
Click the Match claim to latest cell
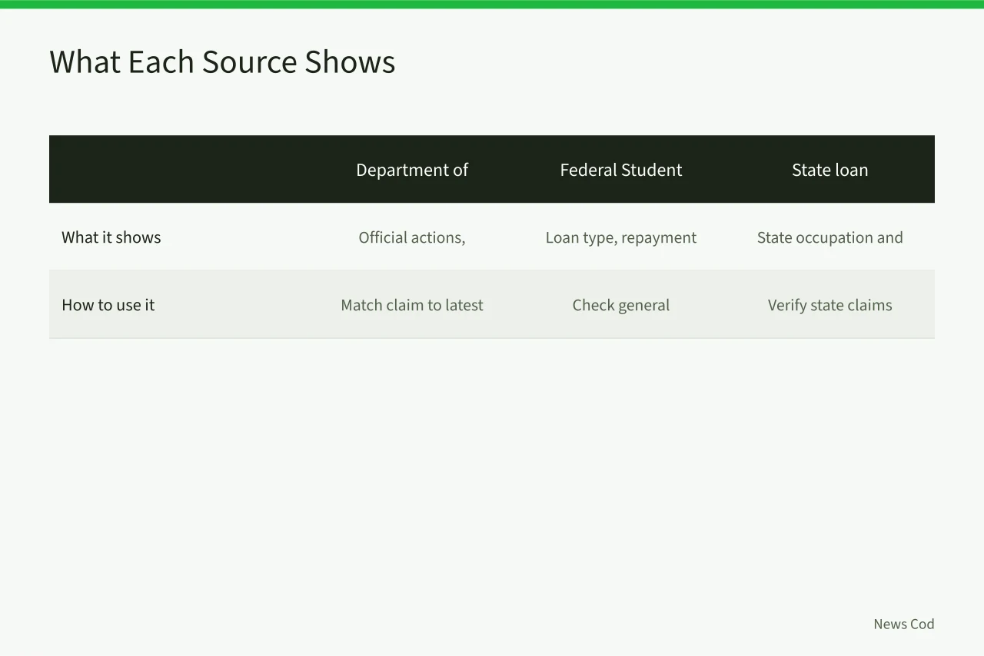(412, 305)
